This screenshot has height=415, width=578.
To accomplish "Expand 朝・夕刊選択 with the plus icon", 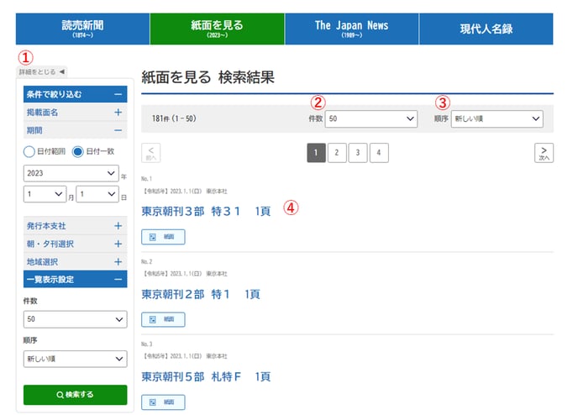I will coord(118,244).
